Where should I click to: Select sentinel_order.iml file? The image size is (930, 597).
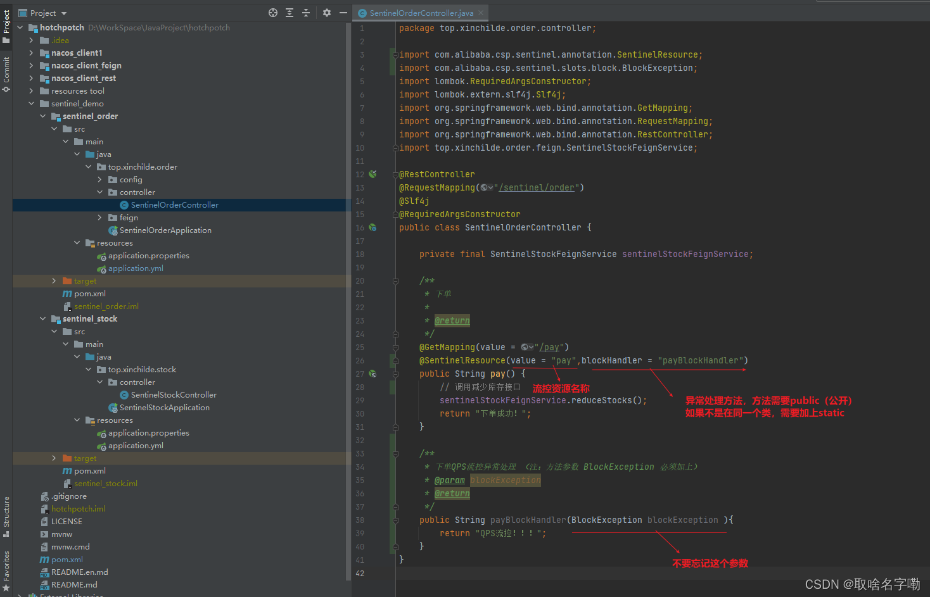106,306
